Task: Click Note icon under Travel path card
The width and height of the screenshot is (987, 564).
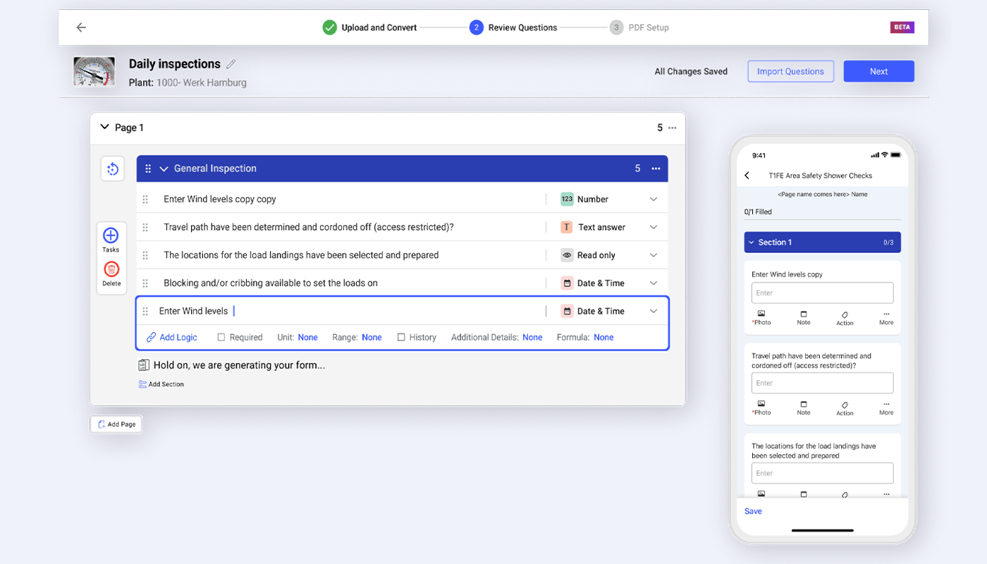Action: coord(804,405)
